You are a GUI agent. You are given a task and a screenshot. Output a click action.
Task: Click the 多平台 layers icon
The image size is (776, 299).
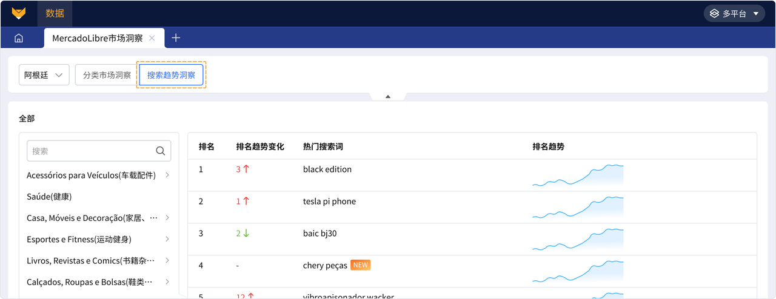coord(714,13)
